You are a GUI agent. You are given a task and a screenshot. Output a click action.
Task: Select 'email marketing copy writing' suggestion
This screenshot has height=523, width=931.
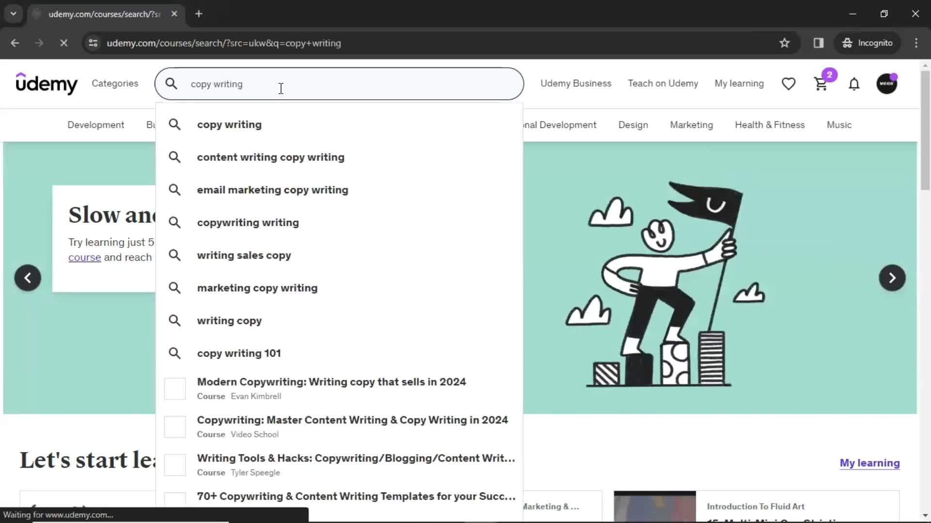point(273,190)
